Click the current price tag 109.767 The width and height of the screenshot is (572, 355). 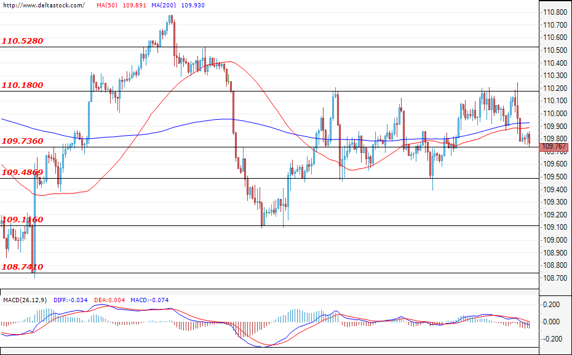click(x=554, y=147)
